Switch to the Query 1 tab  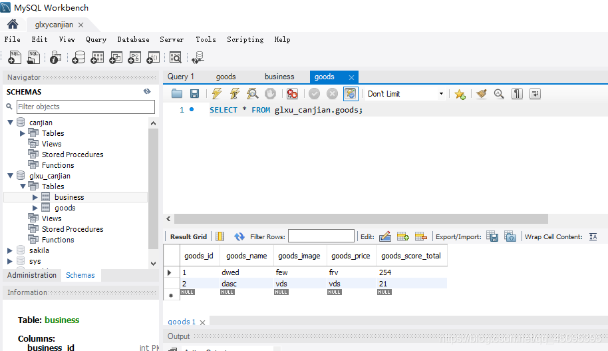pyautogui.click(x=181, y=77)
